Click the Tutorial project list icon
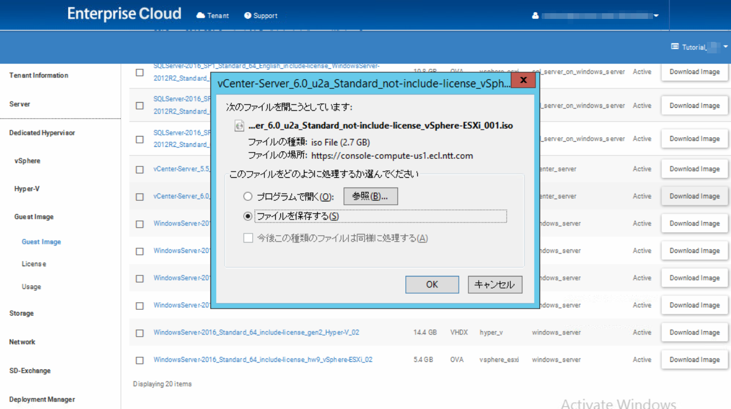The image size is (731, 409). pos(675,47)
